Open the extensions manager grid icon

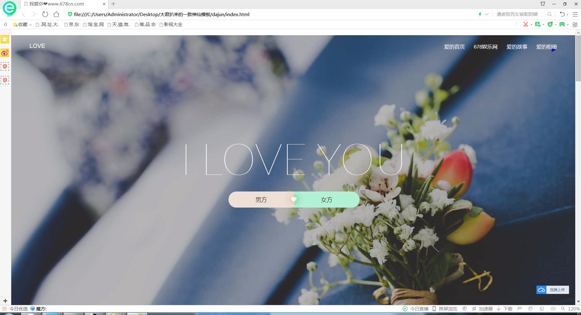tap(575, 25)
